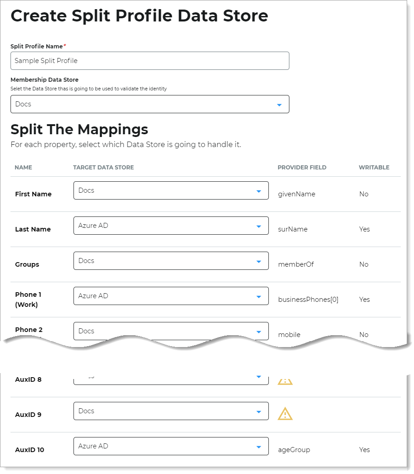Click the givenName provider field text

coord(296,194)
